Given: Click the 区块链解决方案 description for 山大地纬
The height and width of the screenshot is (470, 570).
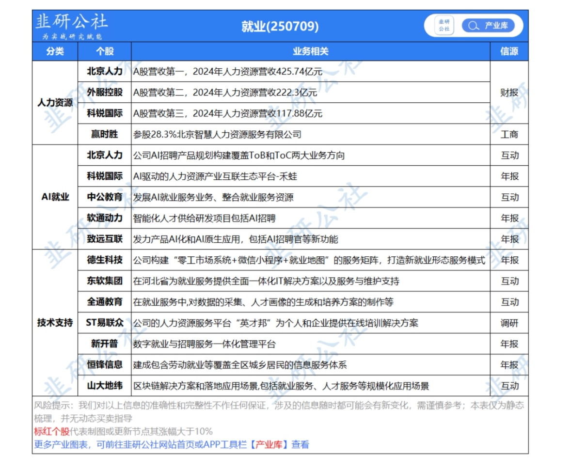Looking at the screenshot, I should [x=281, y=386].
